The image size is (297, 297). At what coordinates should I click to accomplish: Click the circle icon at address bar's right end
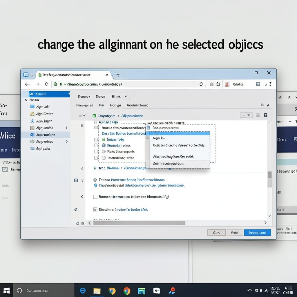[201, 84]
